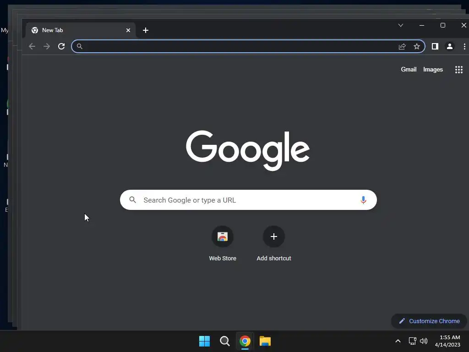Open the side panel
Image resolution: width=469 pixels, height=352 pixels.
point(435,46)
